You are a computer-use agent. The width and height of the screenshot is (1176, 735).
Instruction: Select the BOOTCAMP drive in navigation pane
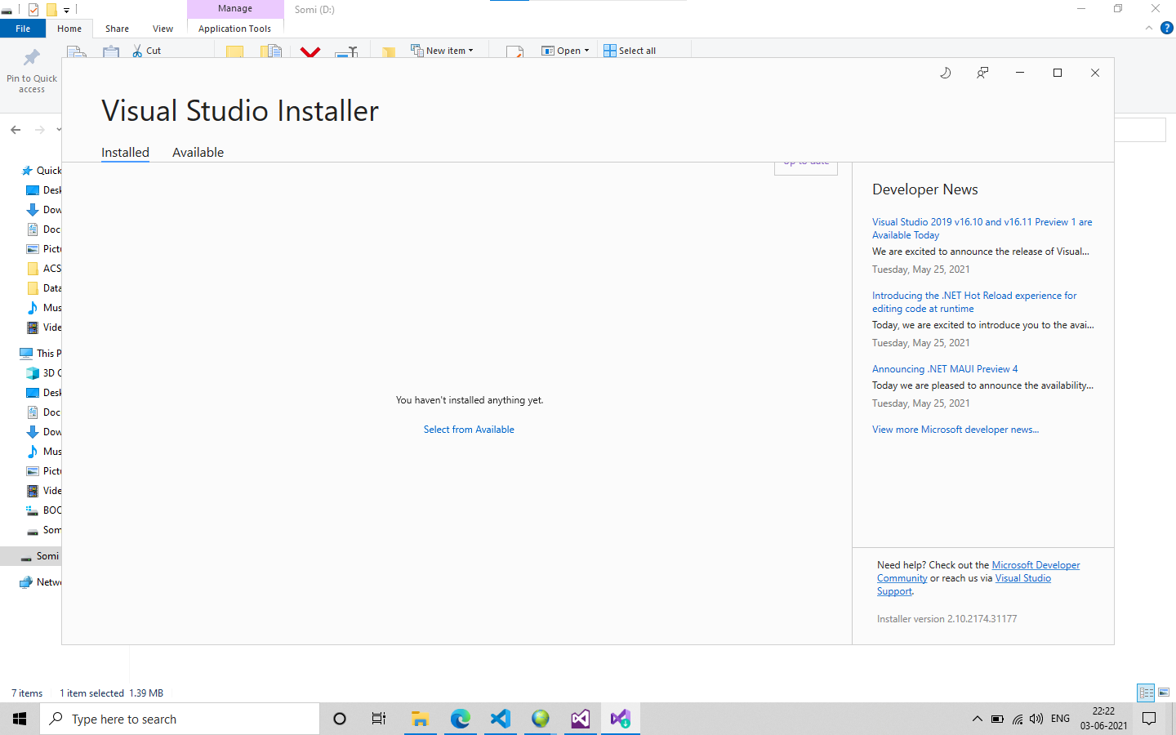point(44,510)
